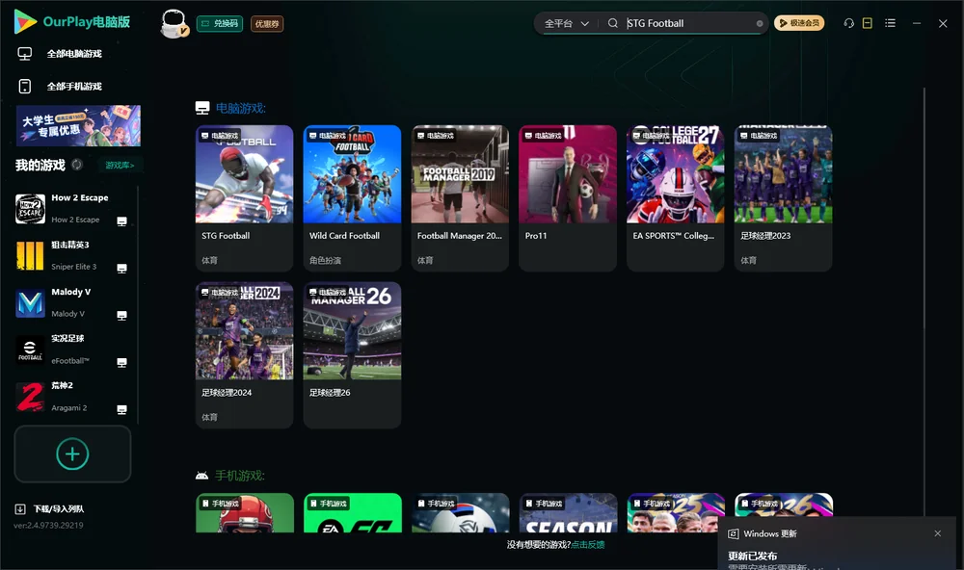Open How 2 Escape in my games
The height and width of the screenshot is (570, 964).
71,209
